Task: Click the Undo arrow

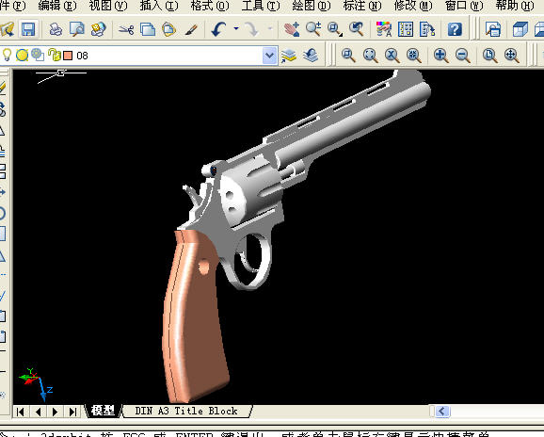Action: [218, 29]
